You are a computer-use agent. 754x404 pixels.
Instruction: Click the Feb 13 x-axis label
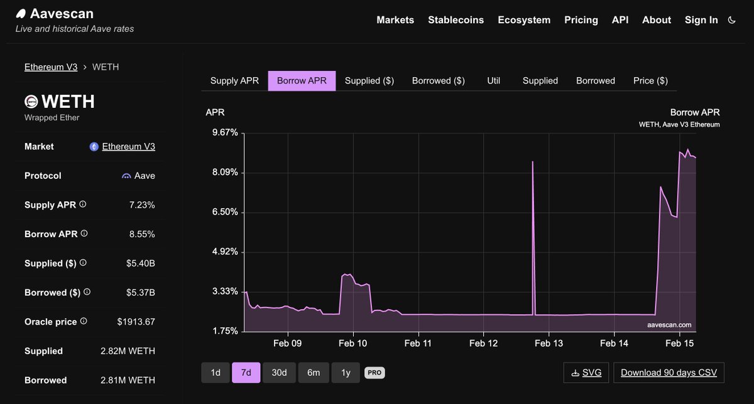pyautogui.click(x=549, y=343)
